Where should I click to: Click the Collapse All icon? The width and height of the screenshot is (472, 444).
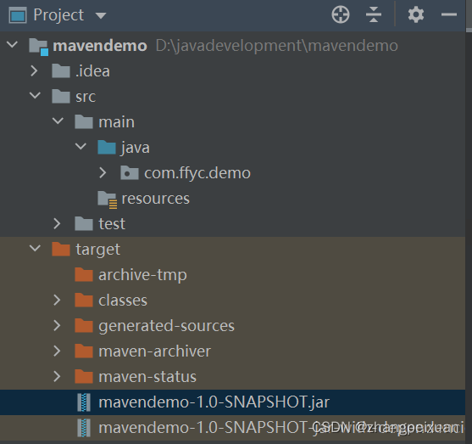374,14
